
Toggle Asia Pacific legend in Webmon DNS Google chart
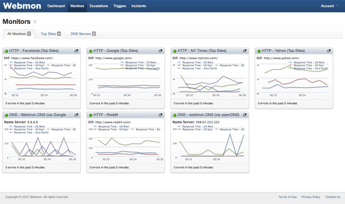point(29,133)
